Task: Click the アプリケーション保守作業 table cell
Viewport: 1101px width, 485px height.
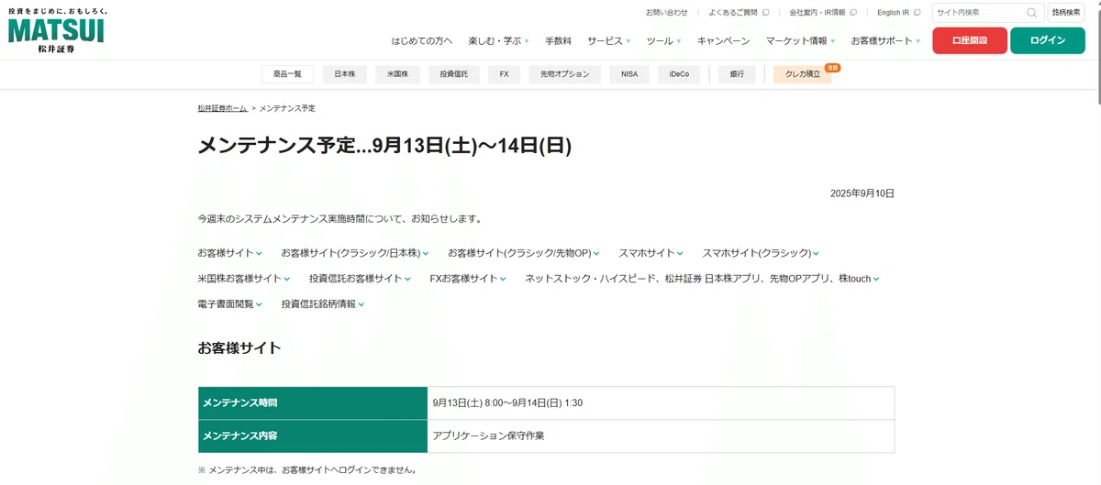Action: click(x=661, y=435)
